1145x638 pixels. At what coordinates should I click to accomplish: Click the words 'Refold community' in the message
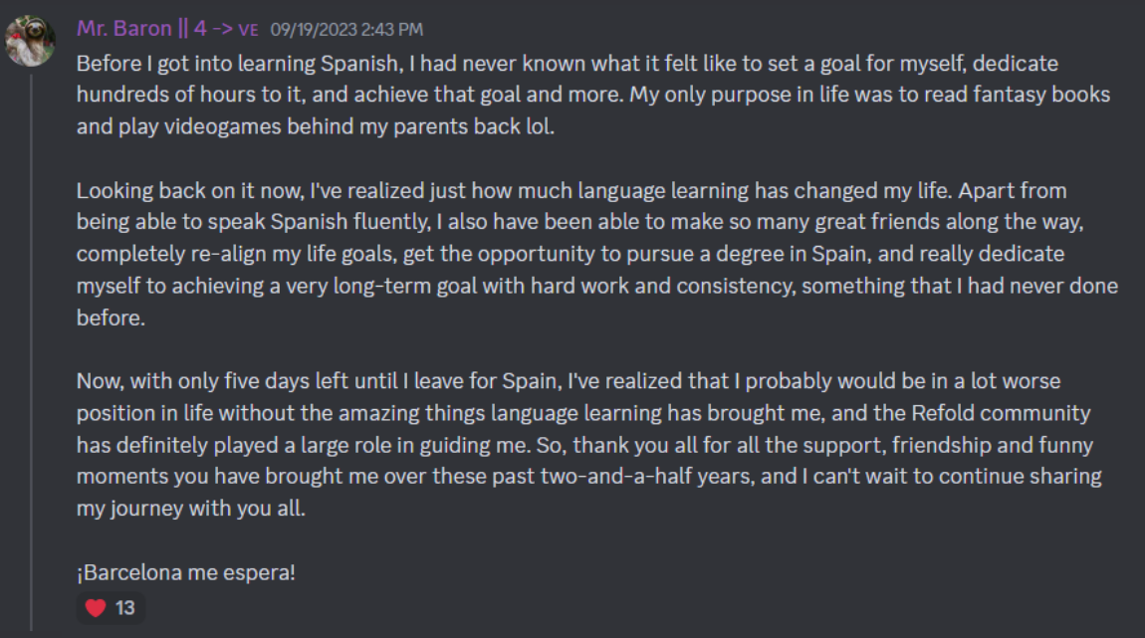[1001, 413]
